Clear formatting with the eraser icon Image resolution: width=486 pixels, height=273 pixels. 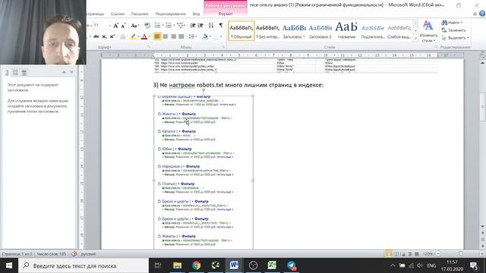point(147,26)
